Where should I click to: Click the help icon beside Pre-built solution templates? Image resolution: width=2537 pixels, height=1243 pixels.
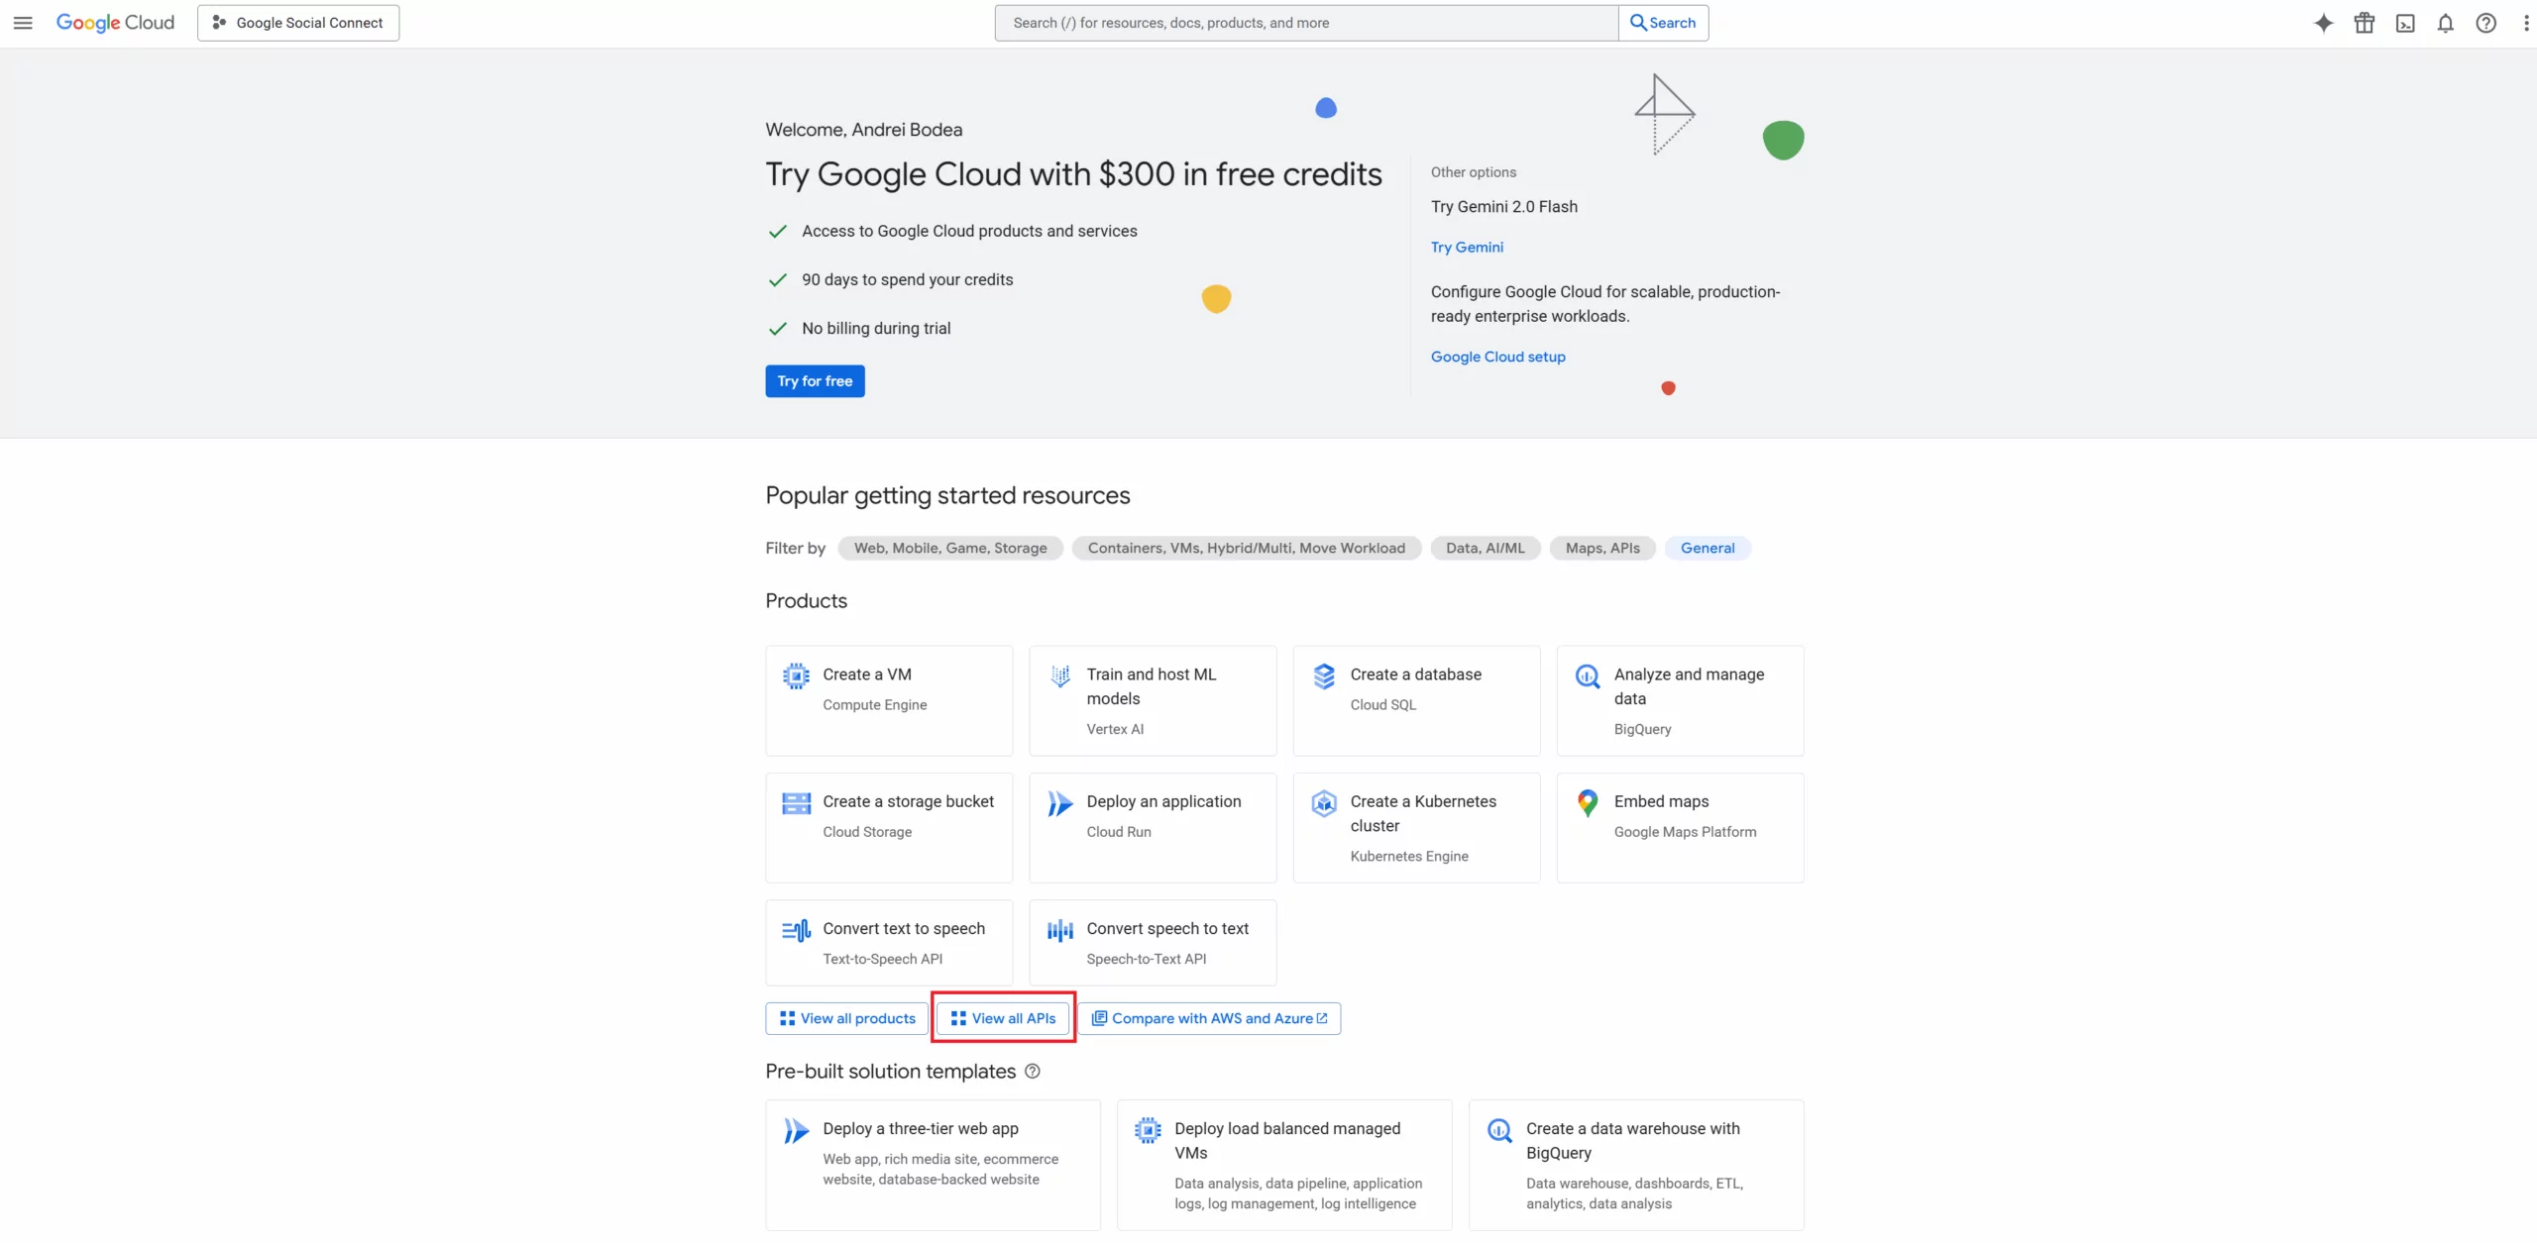(1032, 1072)
